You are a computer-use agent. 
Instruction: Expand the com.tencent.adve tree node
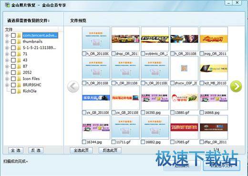[x=7, y=35]
